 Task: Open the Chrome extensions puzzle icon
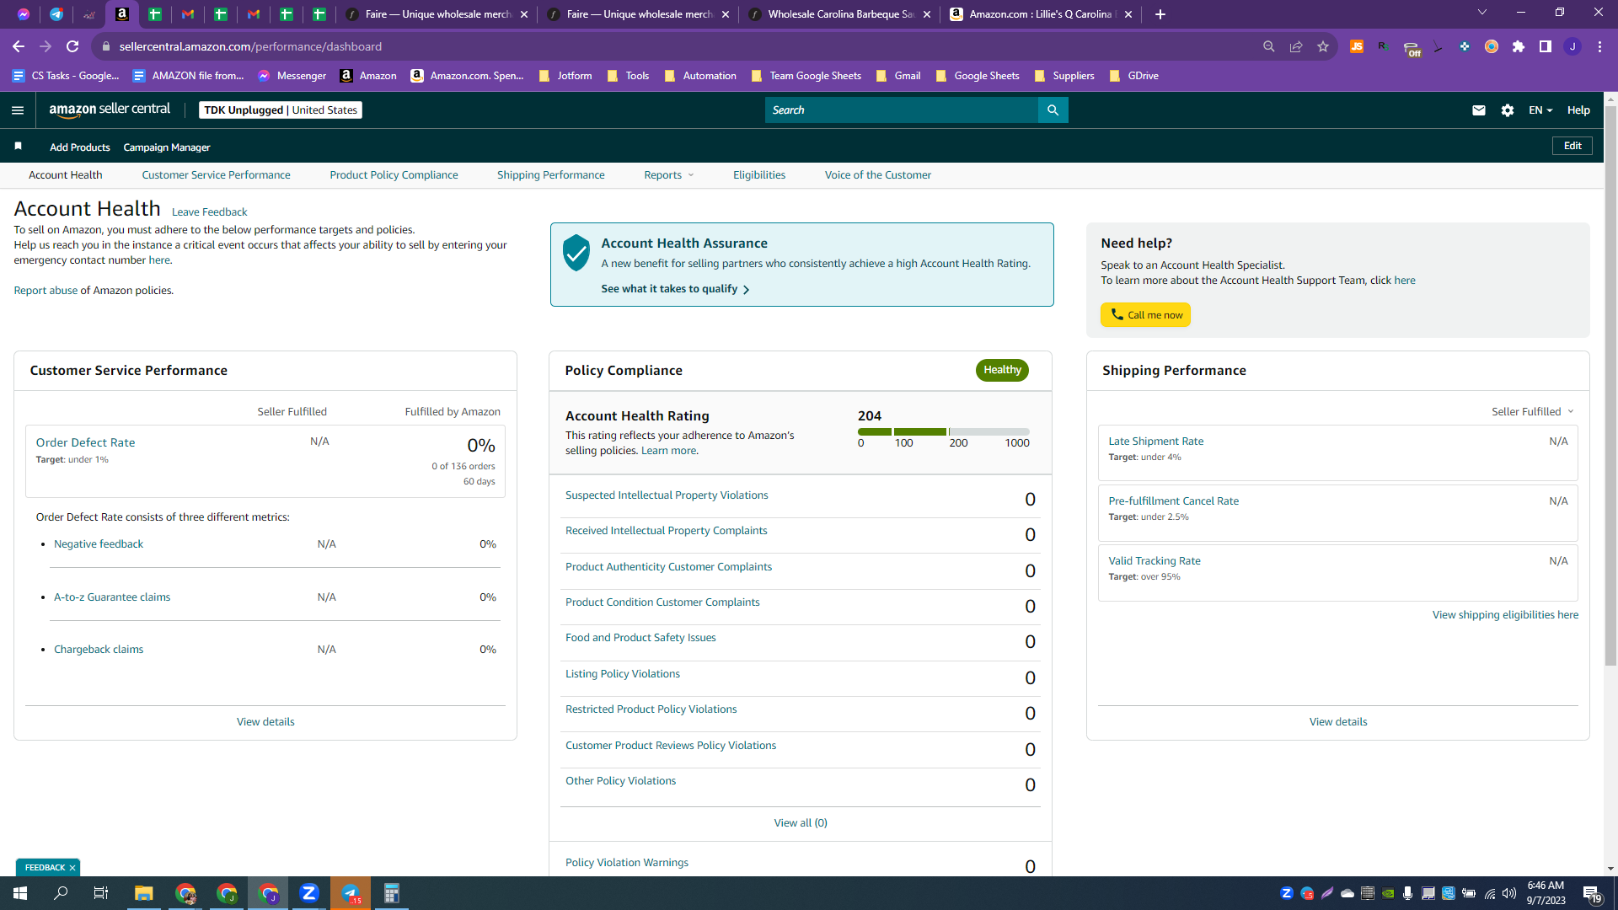[x=1519, y=46]
